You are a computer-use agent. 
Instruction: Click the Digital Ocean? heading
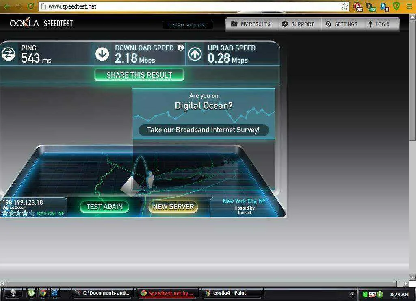point(204,106)
